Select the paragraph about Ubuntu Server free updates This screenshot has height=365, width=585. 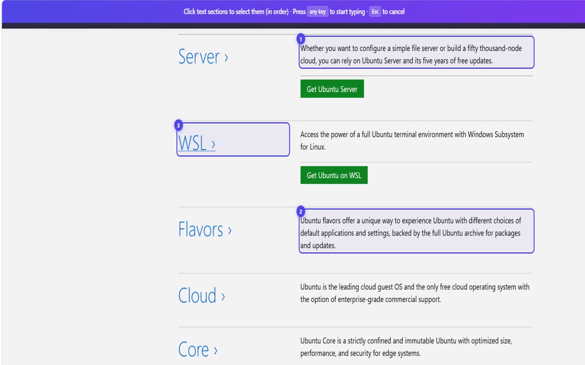pos(416,54)
